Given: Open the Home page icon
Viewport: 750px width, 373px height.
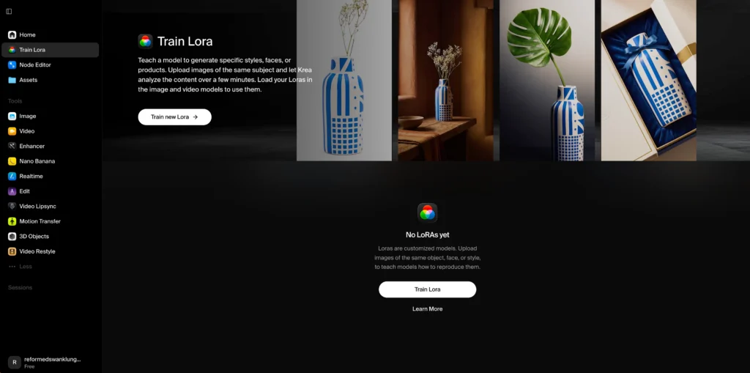Looking at the screenshot, I should click(12, 35).
